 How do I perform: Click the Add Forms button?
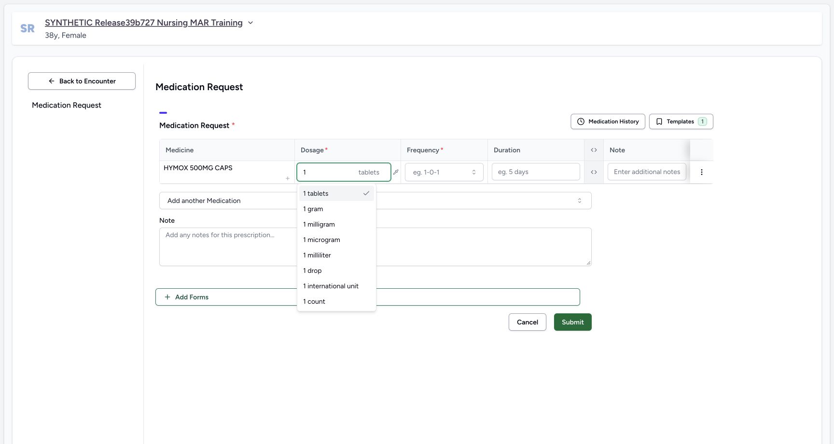pyautogui.click(x=367, y=297)
